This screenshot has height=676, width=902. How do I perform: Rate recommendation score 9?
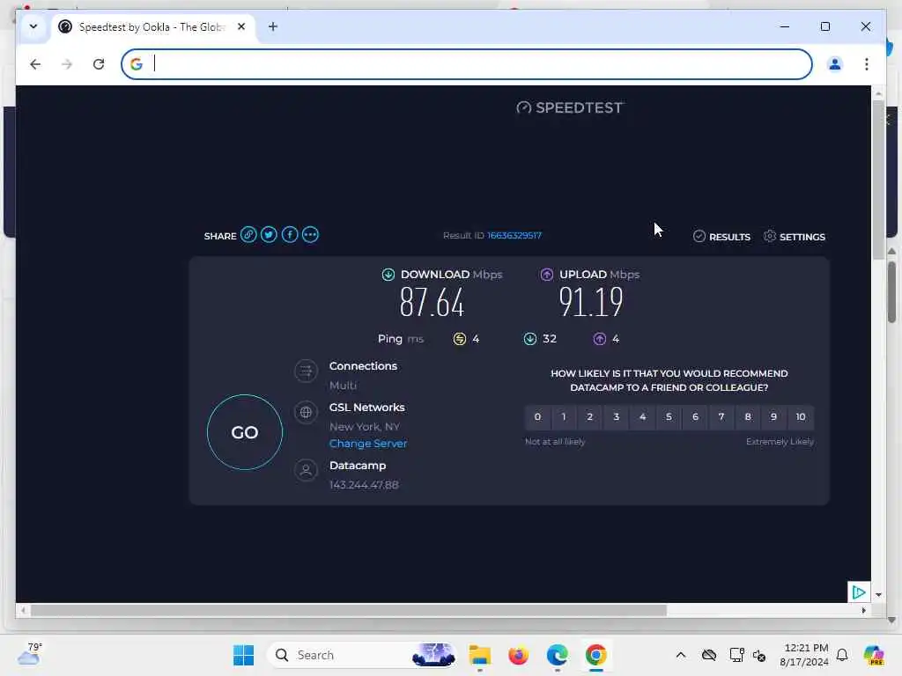click(773, 416)
